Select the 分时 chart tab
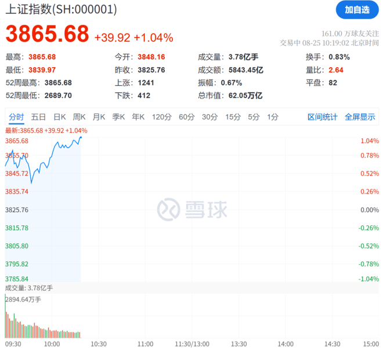 click(x=16, y=117)
